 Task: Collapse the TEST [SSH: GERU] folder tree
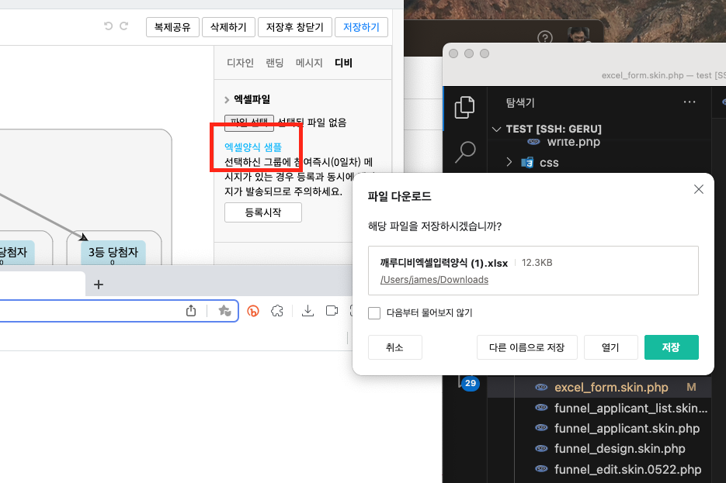(496, 129)
